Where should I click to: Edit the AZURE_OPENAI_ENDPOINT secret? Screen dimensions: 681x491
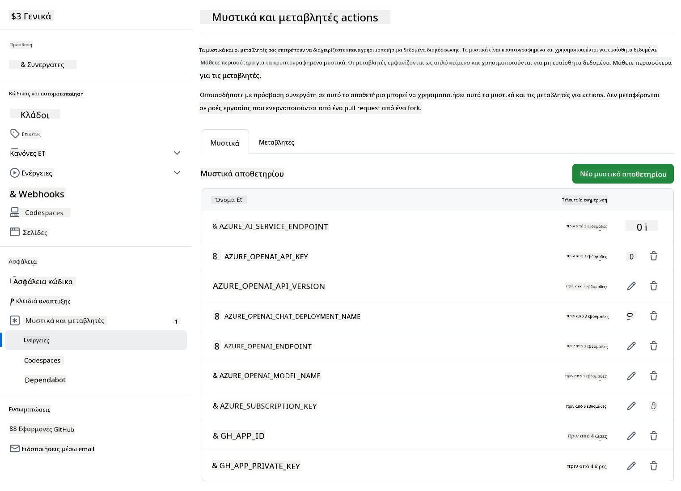[631, 346]
